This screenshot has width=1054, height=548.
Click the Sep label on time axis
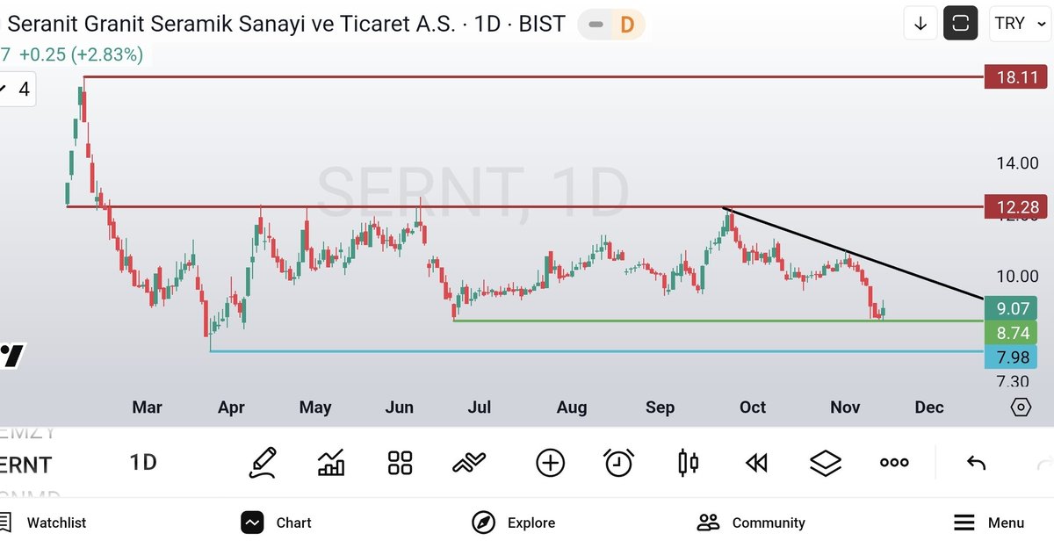[660, 407]
